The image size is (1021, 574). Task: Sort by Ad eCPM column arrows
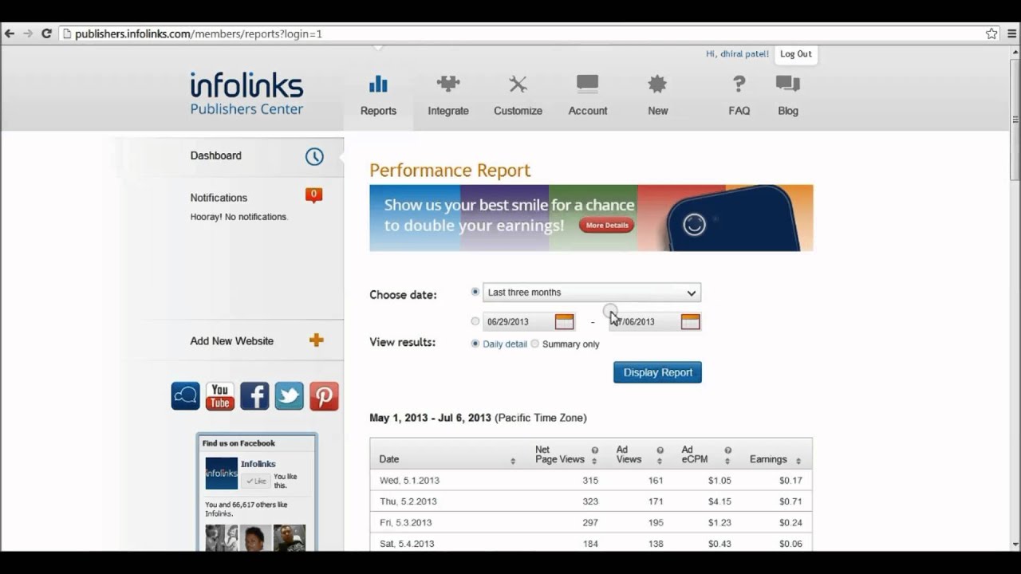[727, 461]
